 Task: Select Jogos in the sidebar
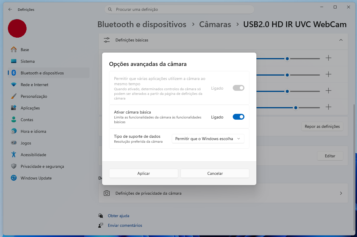coord(49,143)
